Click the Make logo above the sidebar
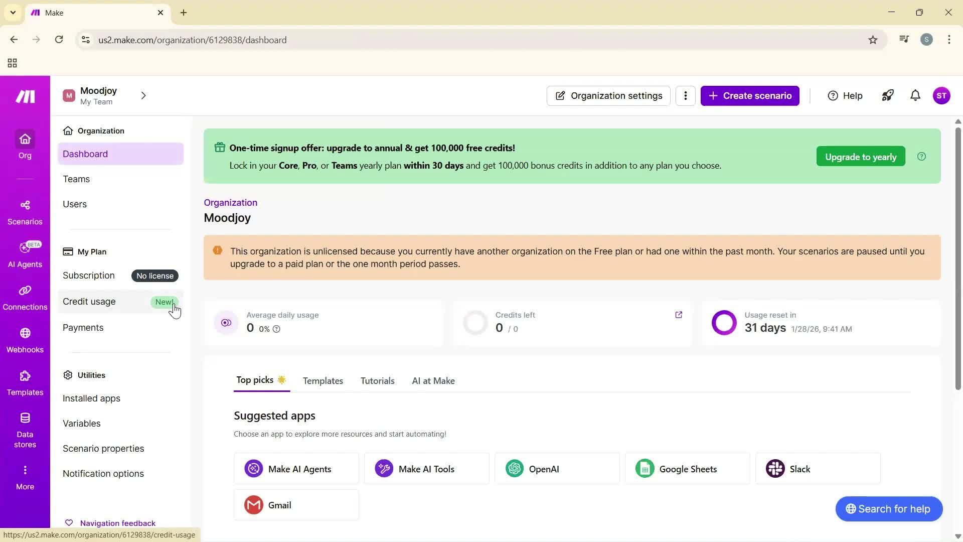The height and width of the screenshot is (542, 963). 25,96
